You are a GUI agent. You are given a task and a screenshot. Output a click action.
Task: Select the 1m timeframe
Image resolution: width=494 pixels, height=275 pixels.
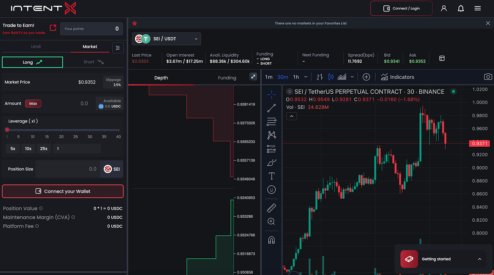click(x=269, y=77)
